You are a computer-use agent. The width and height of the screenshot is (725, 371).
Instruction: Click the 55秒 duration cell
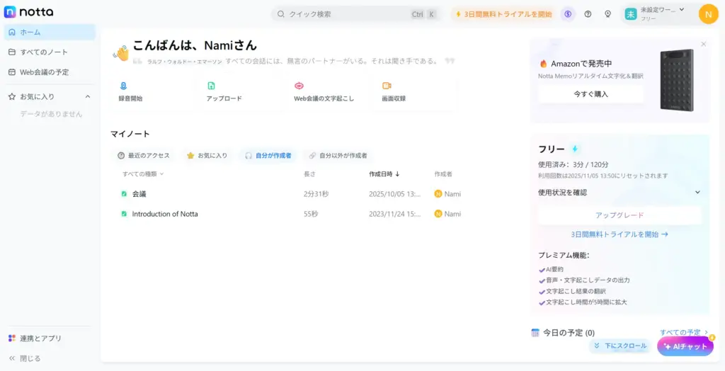(311, 215)
